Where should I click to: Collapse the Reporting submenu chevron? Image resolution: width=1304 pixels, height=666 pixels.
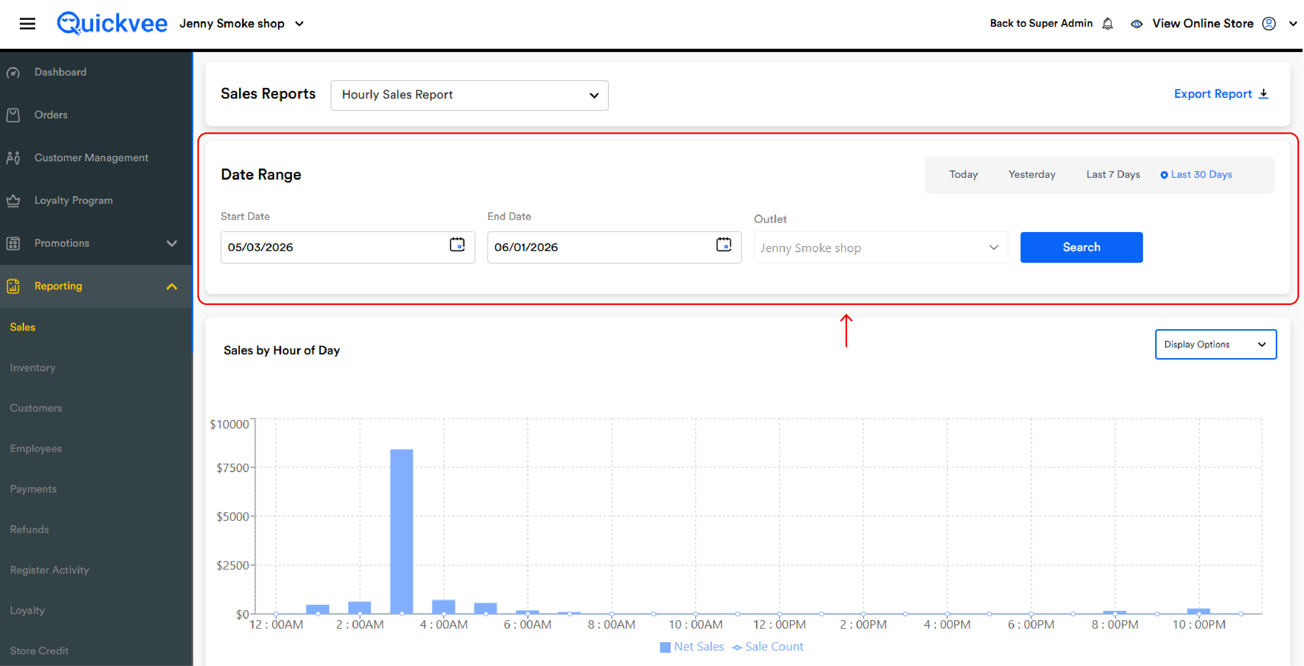coord(172,286)
